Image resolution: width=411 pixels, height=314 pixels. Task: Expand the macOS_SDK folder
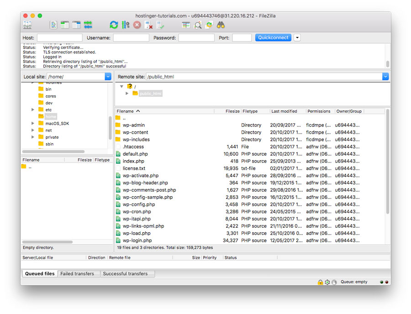click(33, 123)
